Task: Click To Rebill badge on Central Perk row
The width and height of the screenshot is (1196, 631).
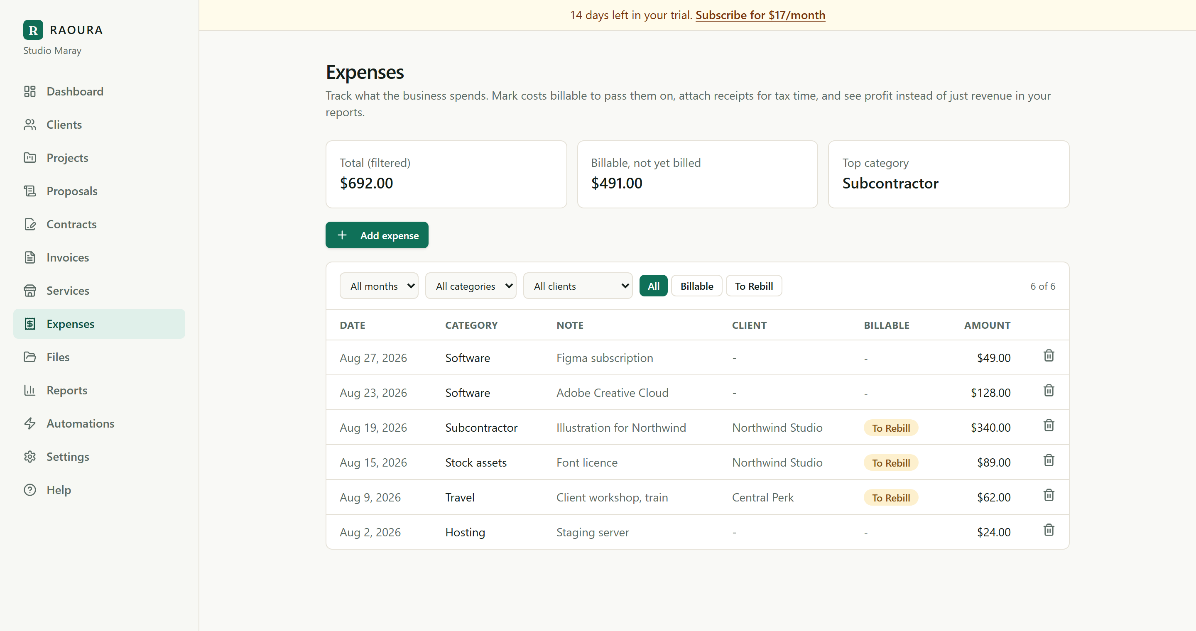Action: click(890, 497)
